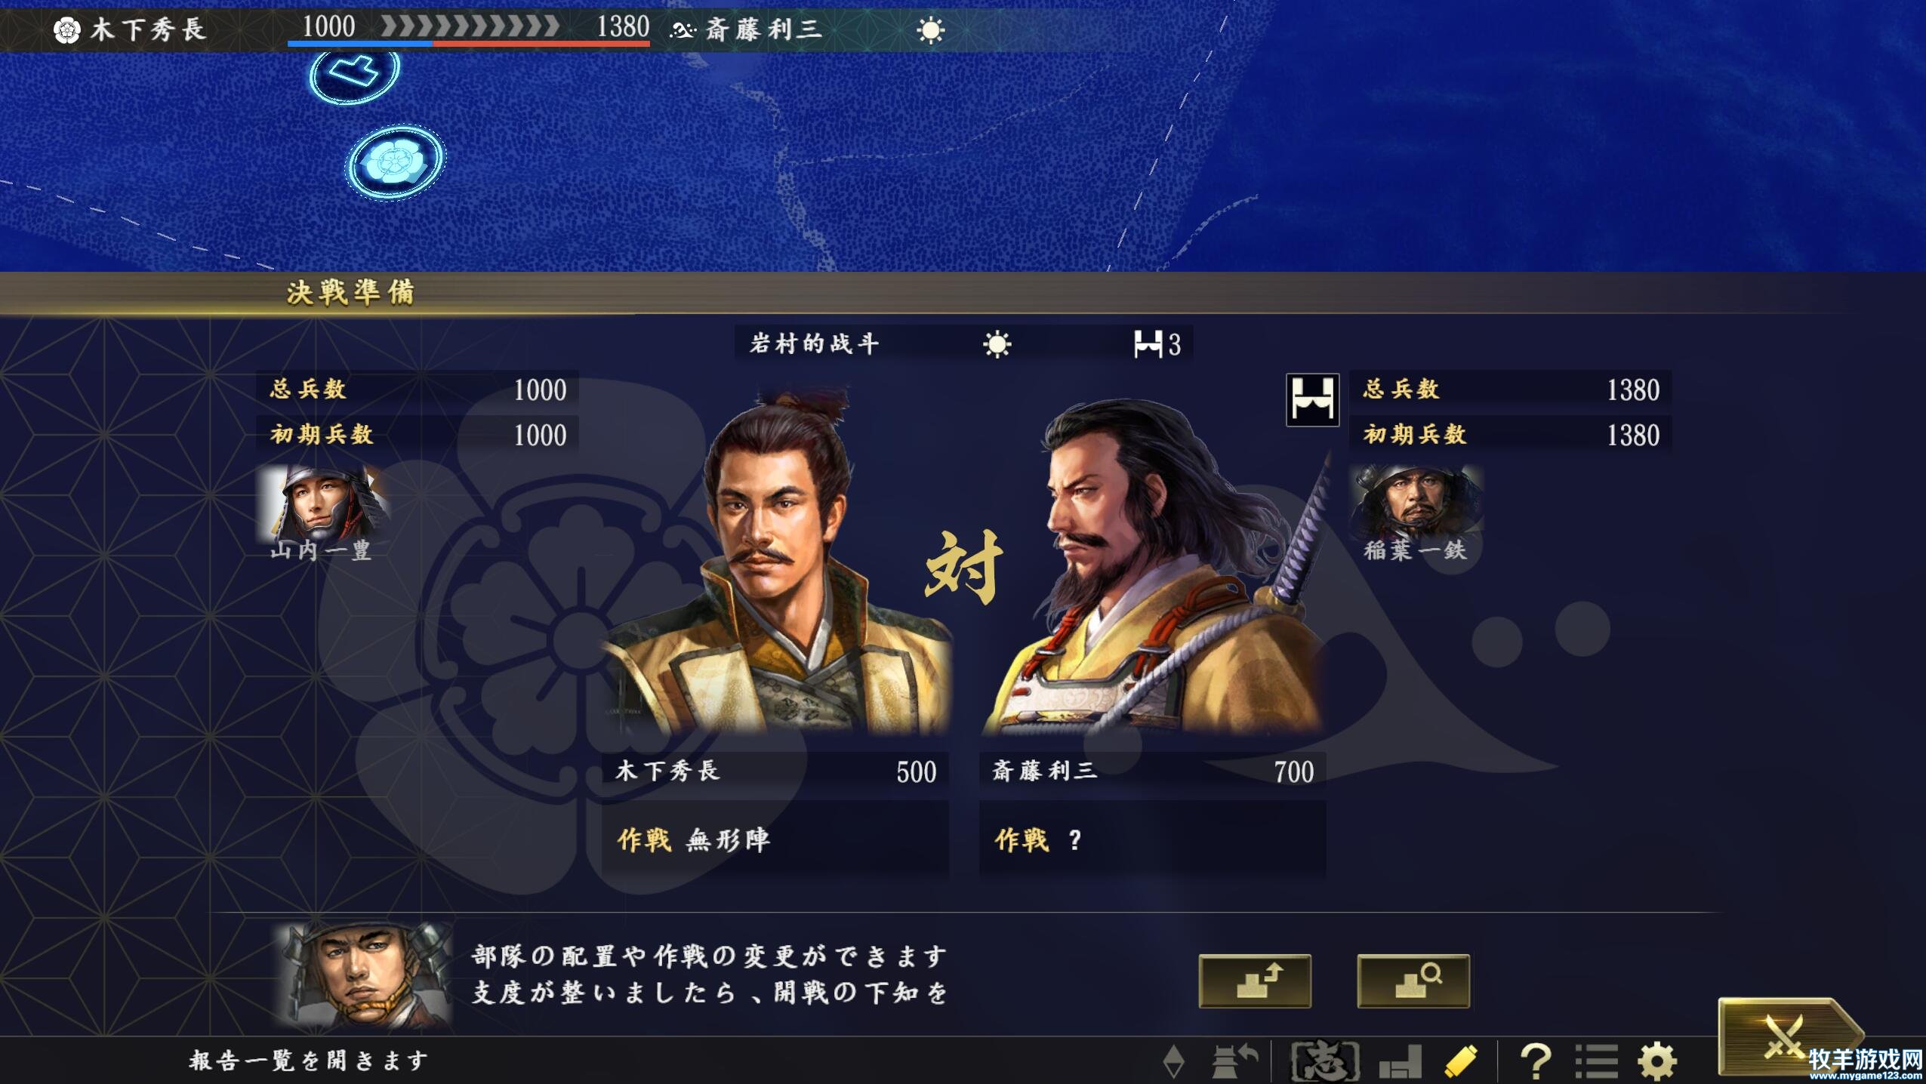The width and height of the screenshot is (1926, 1084).
Task: Click the diamond up-down arrow icon
Action: 1174,1061
